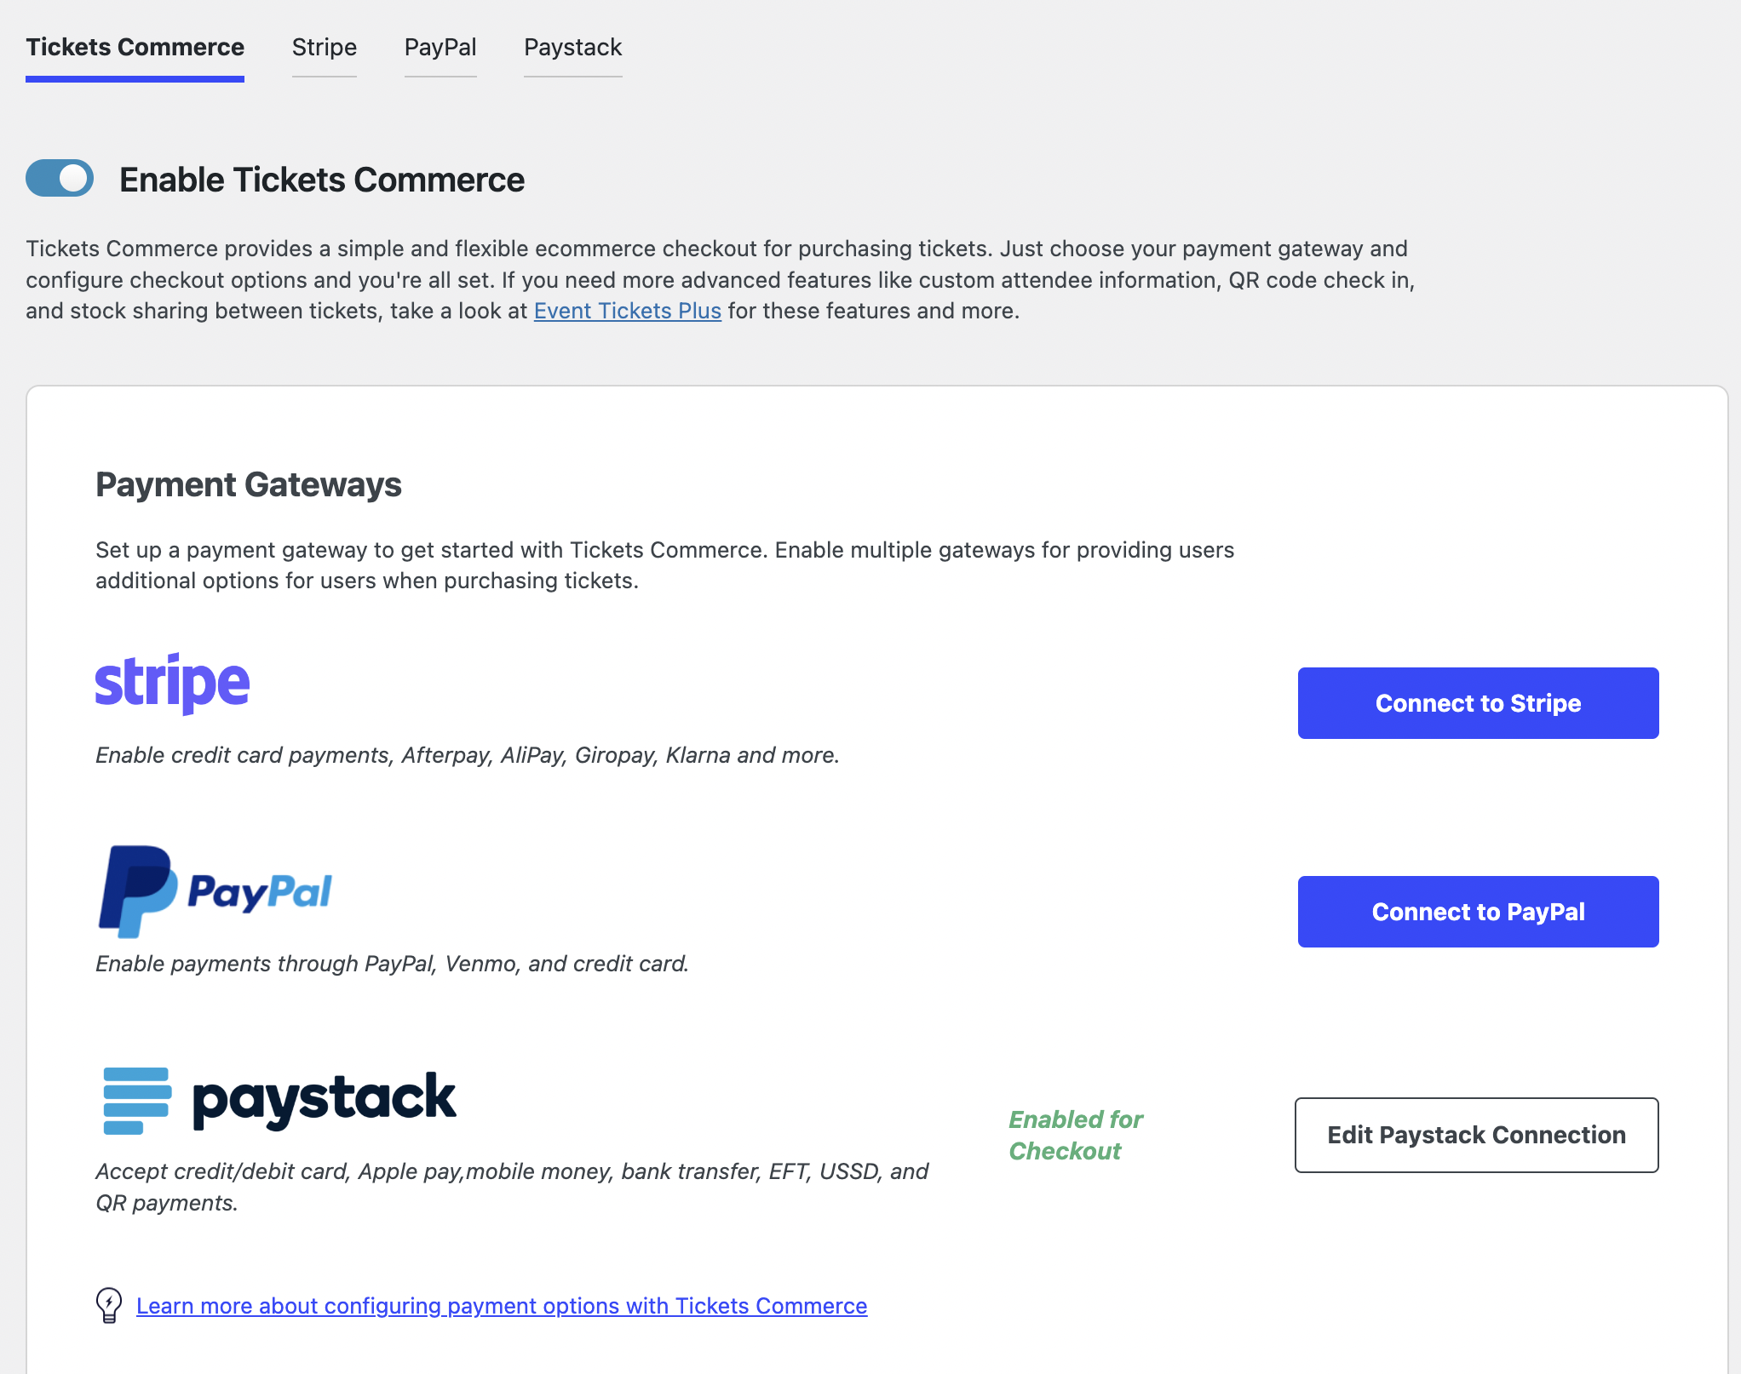Click the Paystack wordmark logo
1741x1374 pixels.
[324, 1098]
